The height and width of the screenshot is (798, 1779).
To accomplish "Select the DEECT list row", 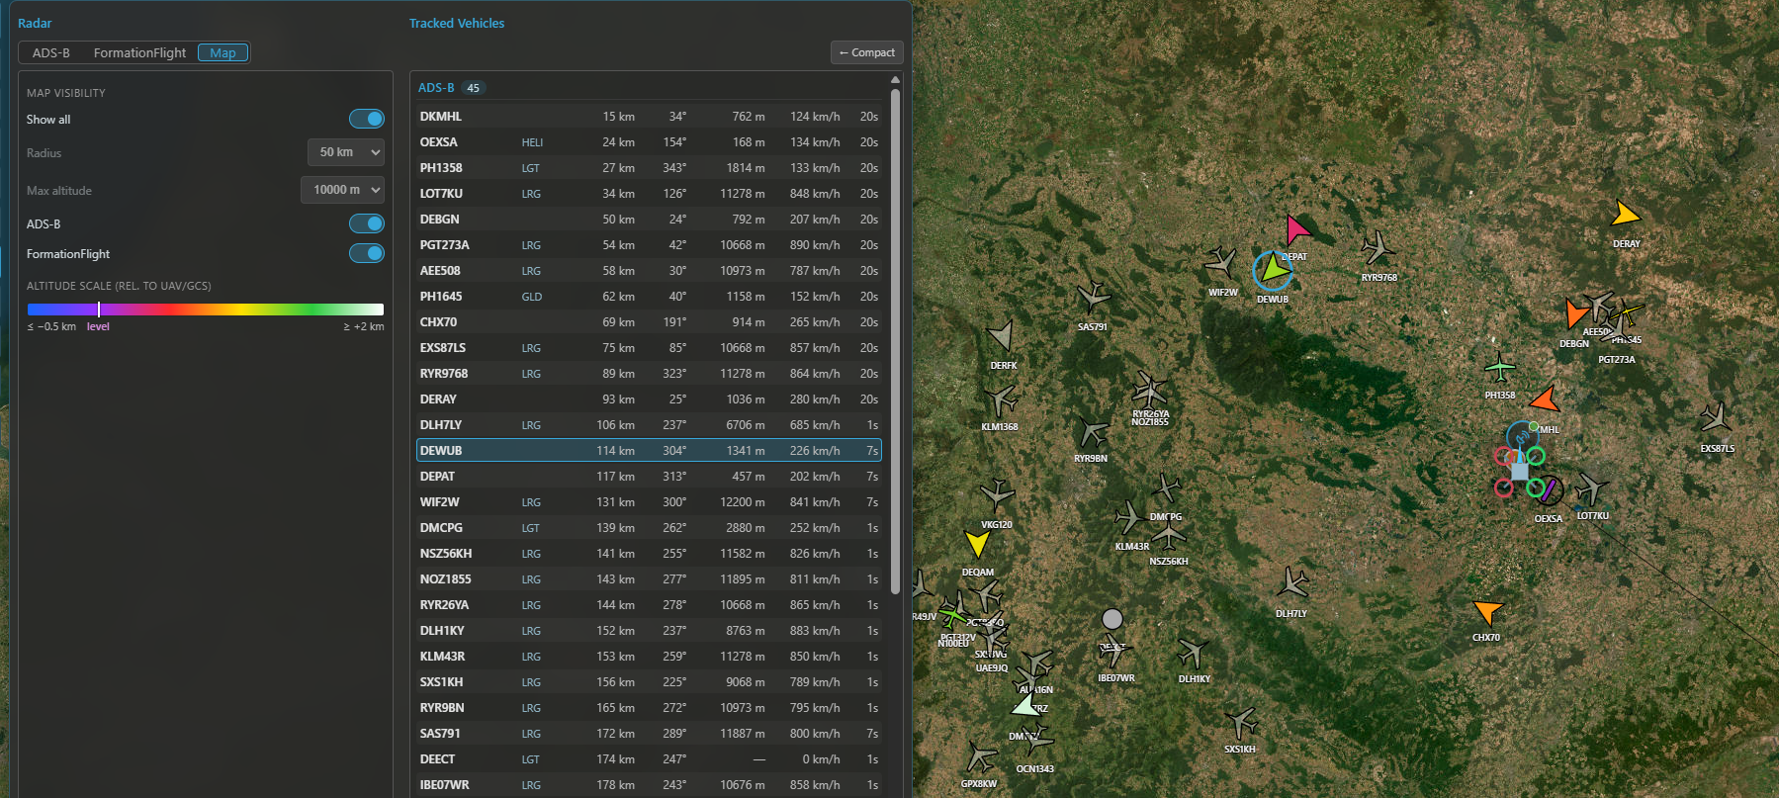I will pyautogui.click(x=649, y=759).
